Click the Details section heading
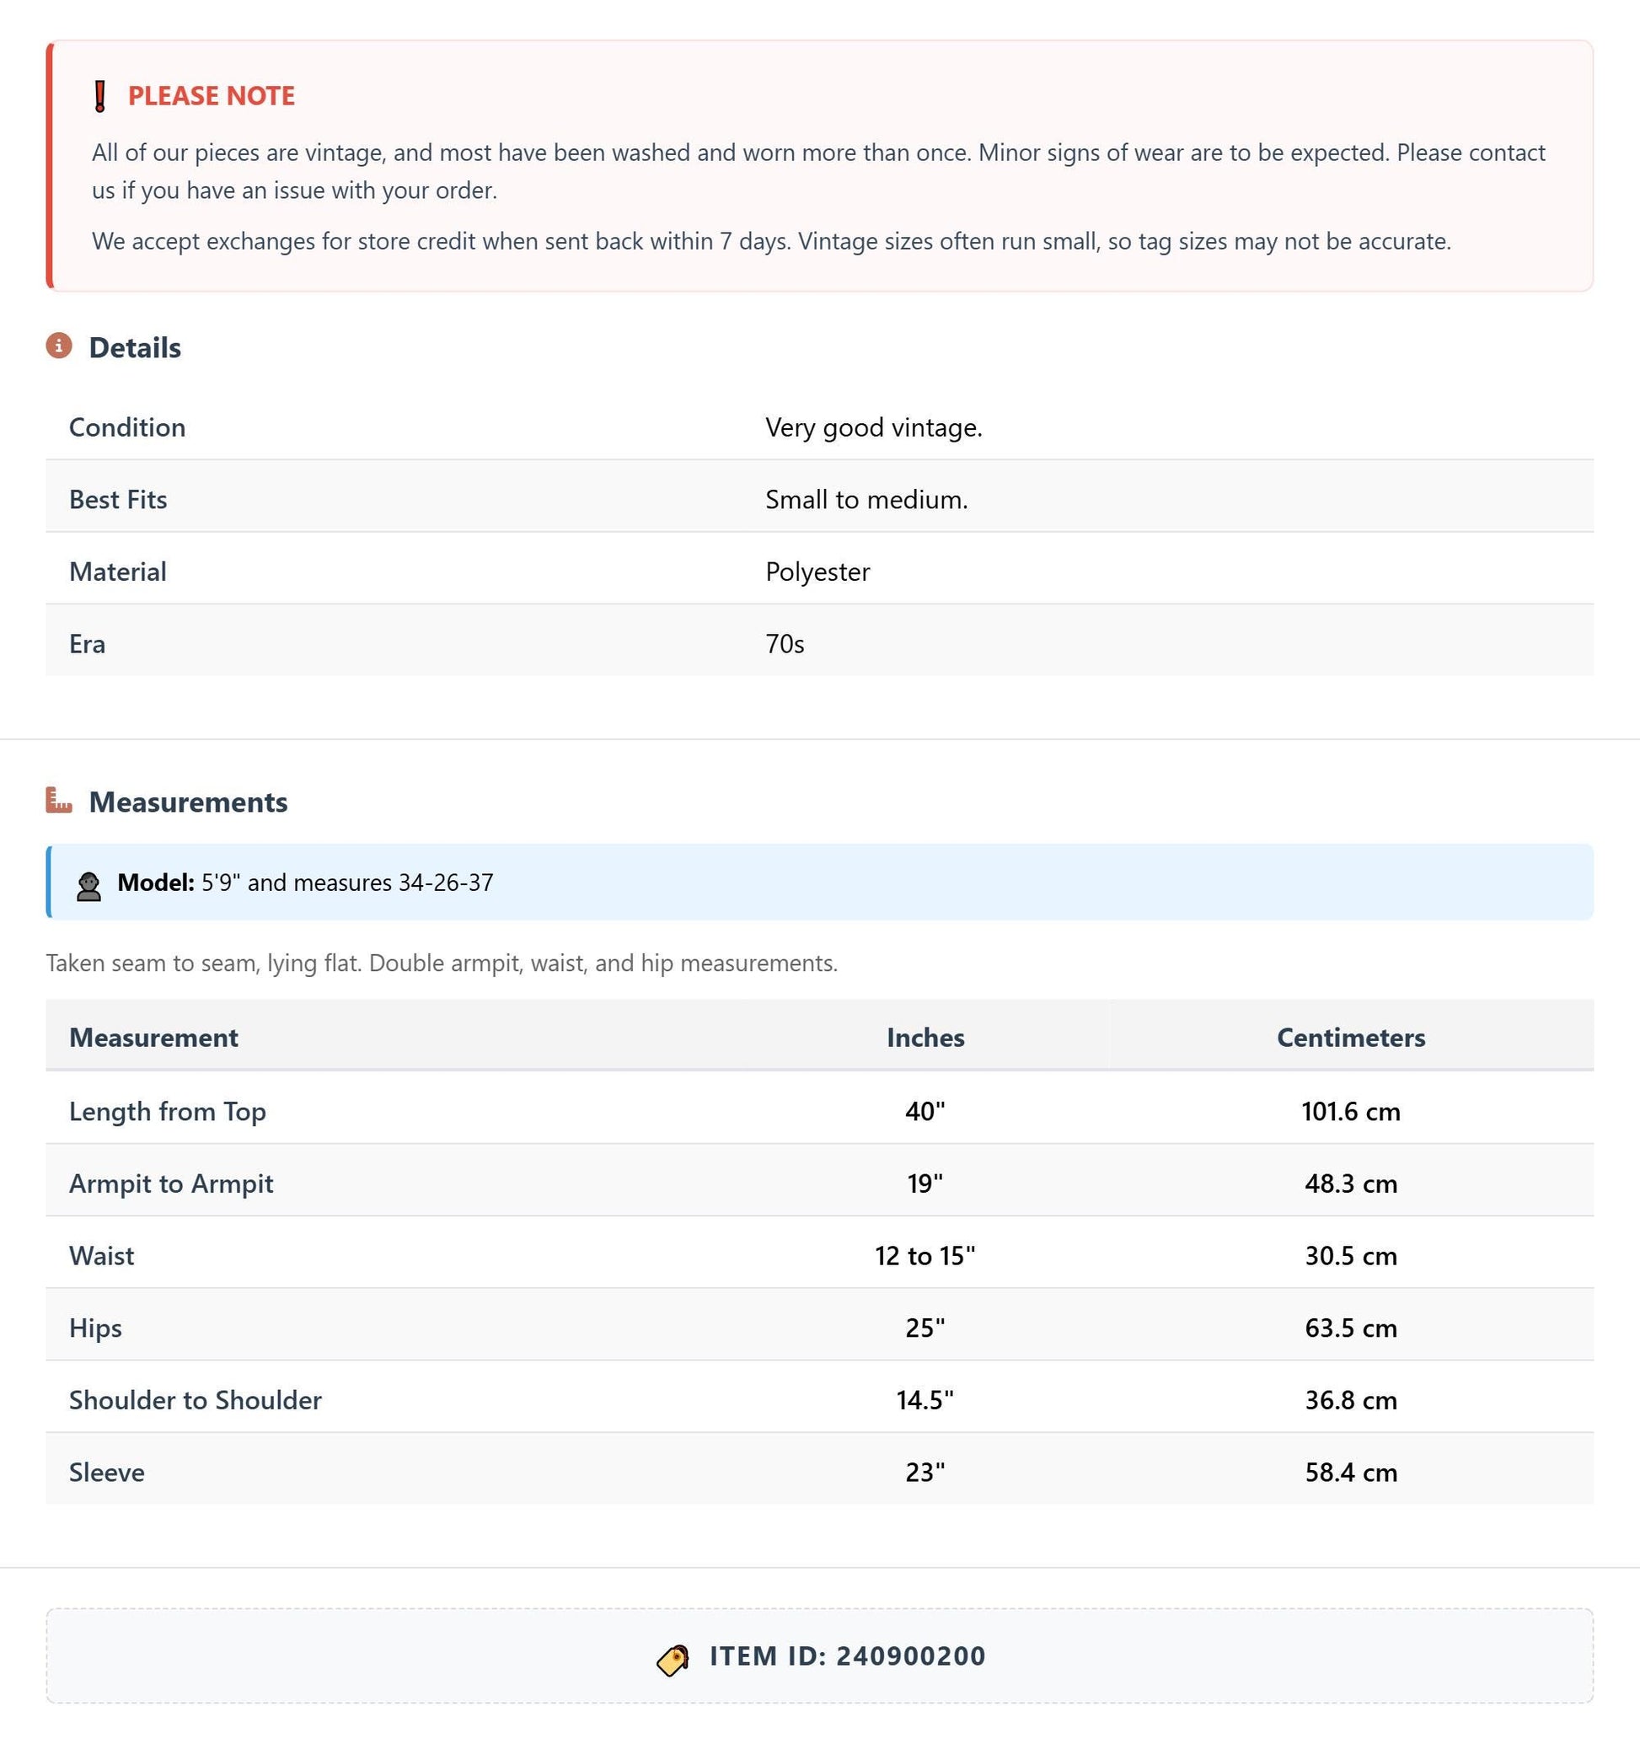Viewport: 1640px width, 1744px height. (x=135, y=347)
